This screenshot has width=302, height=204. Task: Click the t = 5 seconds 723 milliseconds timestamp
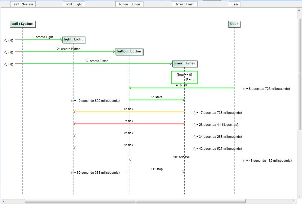tap(266, 89)
